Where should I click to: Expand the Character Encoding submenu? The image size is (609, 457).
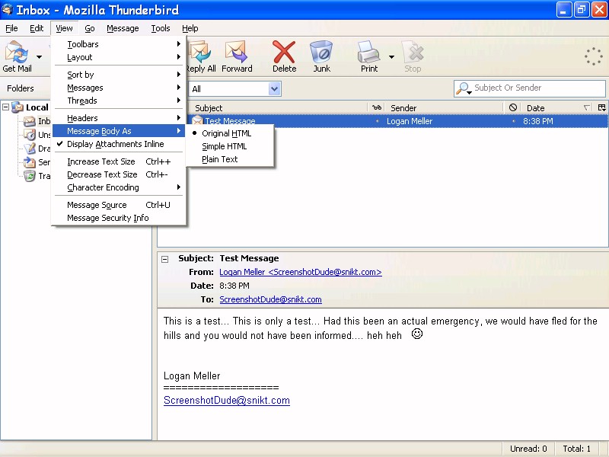click(119, 187)
